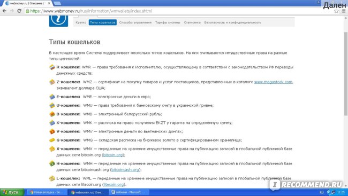Open Безопасность и конфиденциальность tab
Image resolution: width=348 pixels, height=196 pixels.
tap(232, 22)
